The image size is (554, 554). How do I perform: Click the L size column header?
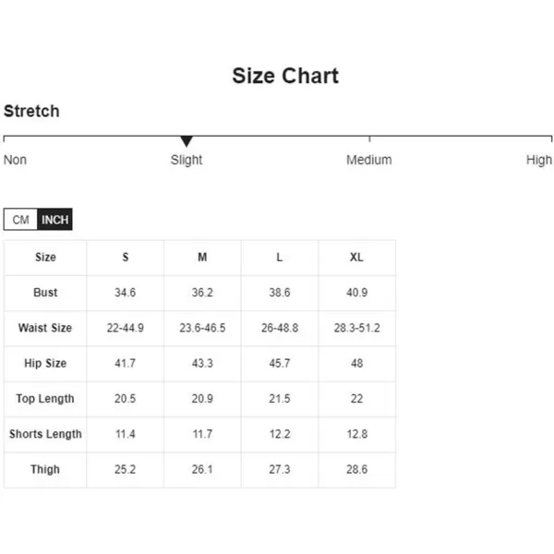tap(280, 258)
